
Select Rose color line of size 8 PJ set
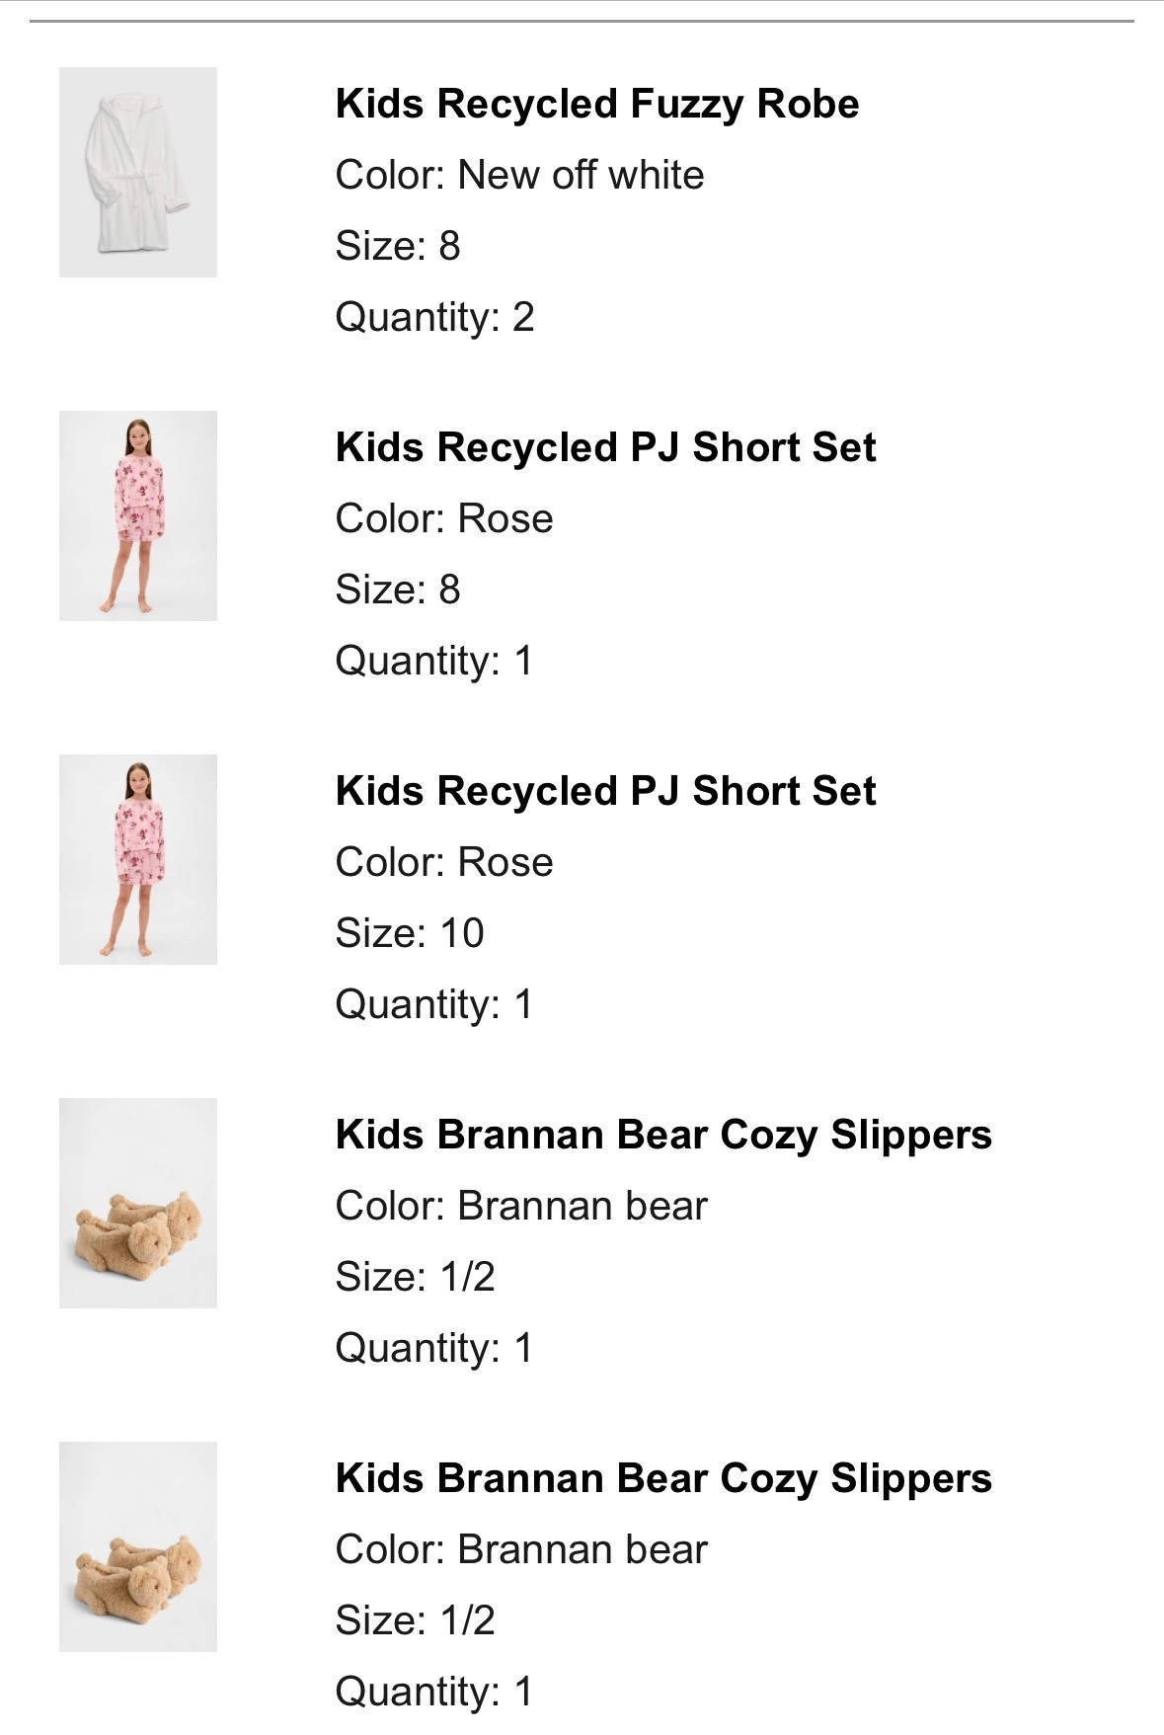point(443,518)
